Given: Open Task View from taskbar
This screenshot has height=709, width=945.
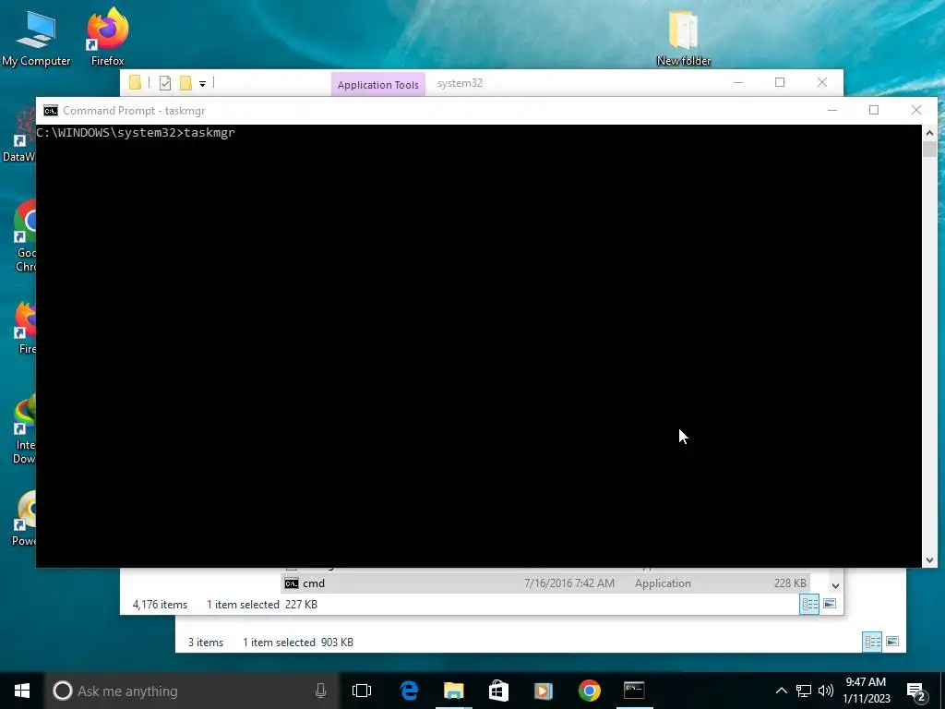Looking at the screenshot, I should point(362,691).
